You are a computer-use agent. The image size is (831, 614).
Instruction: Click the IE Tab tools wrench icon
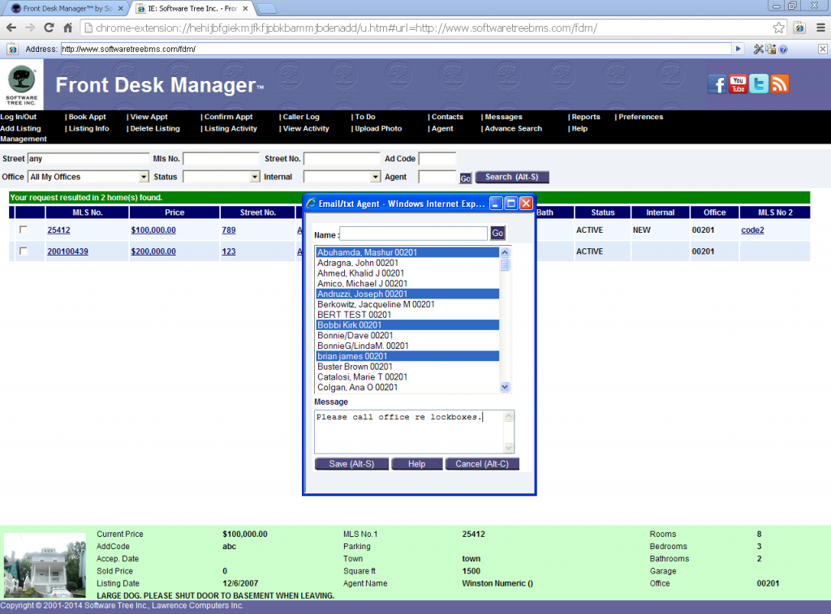760,49
